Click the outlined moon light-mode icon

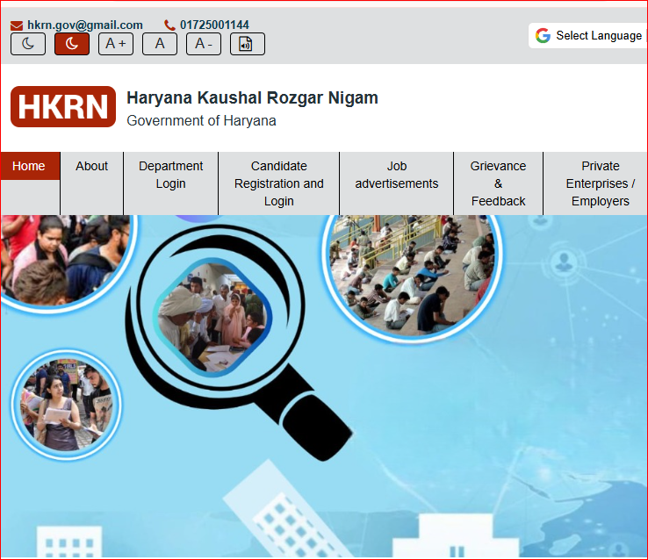(x=28, y=44)
